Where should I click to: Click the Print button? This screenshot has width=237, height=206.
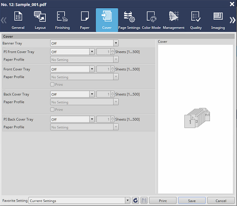(163, 200)
